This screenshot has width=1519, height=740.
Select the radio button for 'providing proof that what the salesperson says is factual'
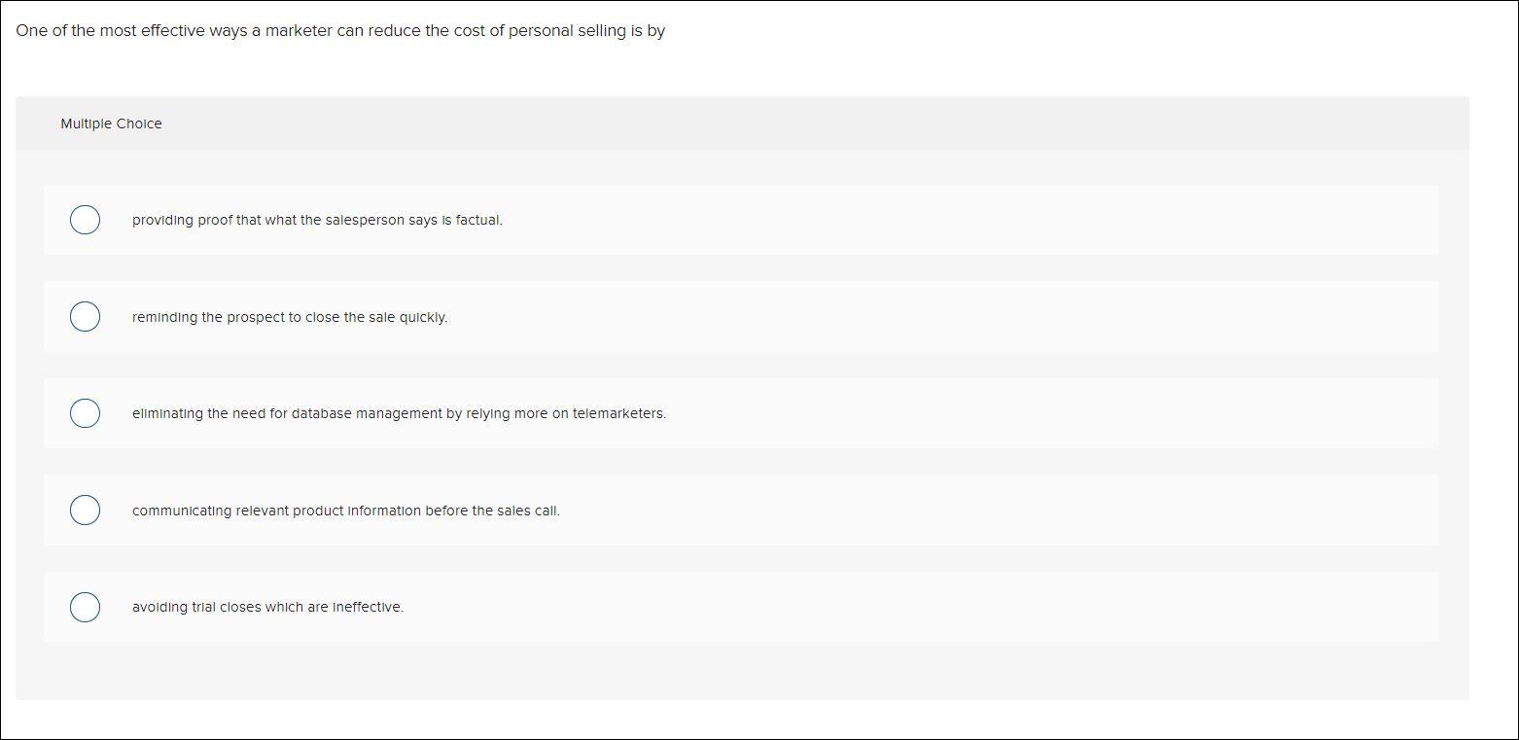(x=85, y=220)
